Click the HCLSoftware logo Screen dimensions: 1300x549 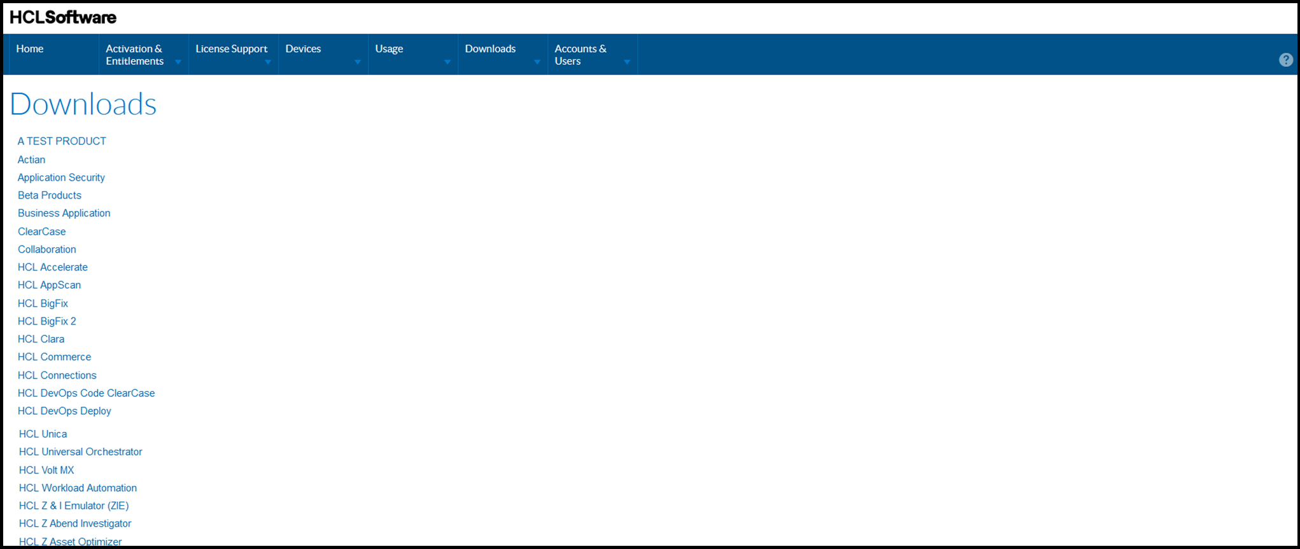(x=63, y=17)
